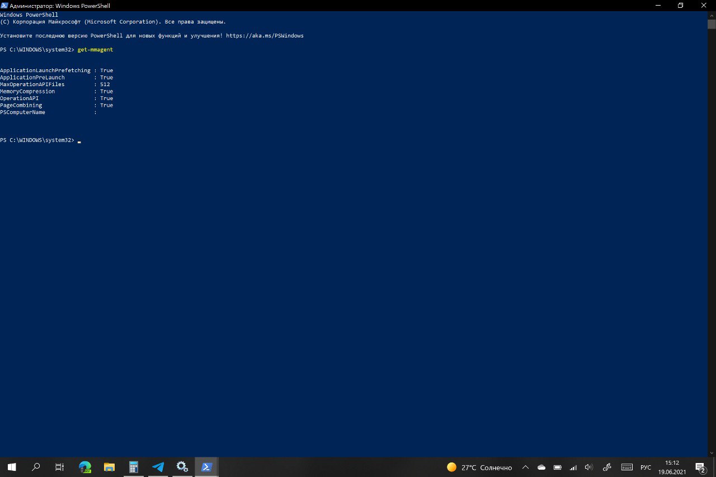Open Task View on the taskbar
Image resolution: width=716 pixels, height=477 pixels.
pos(60,467)
